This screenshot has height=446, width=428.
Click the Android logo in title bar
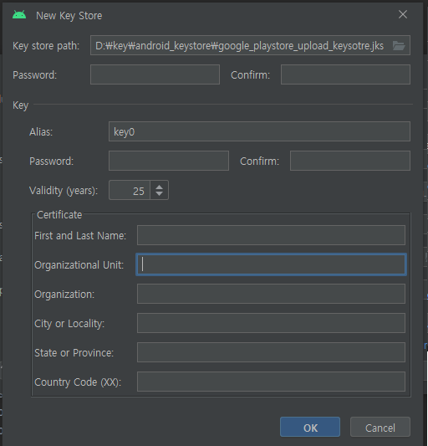19,15
